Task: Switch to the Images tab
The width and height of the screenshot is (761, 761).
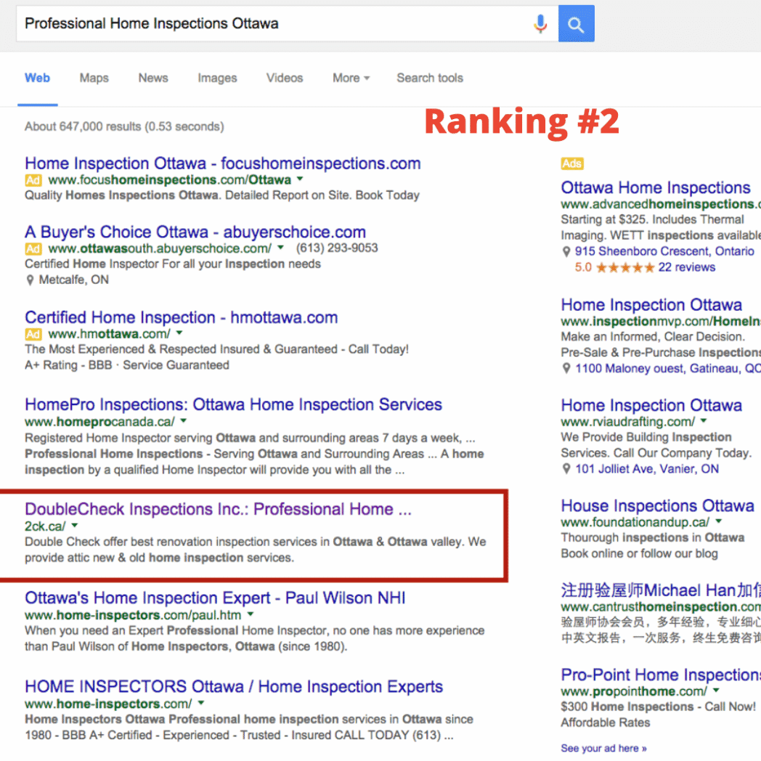Action: (217, 78)
